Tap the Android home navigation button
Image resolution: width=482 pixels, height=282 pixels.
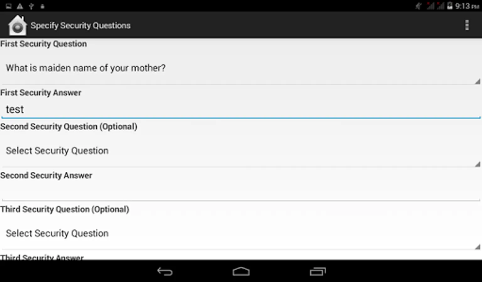[x=241, y=271]
